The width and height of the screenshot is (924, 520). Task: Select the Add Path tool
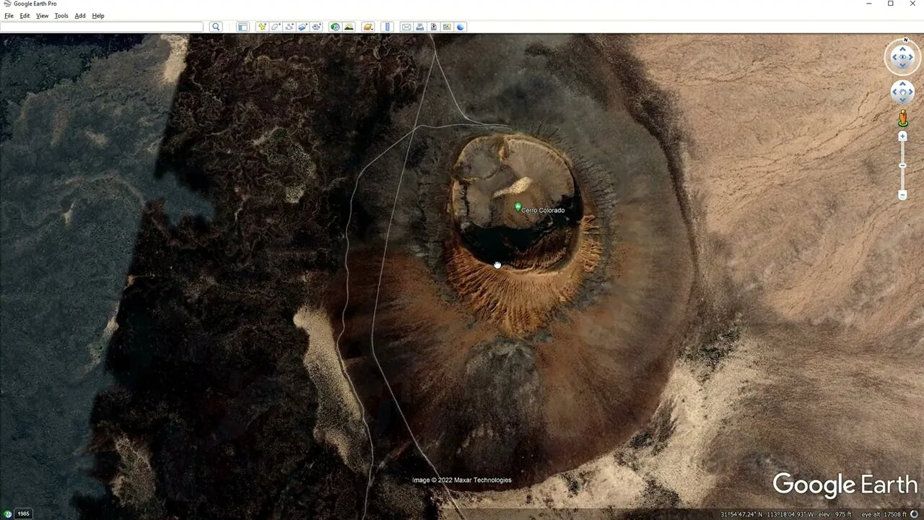289,27
